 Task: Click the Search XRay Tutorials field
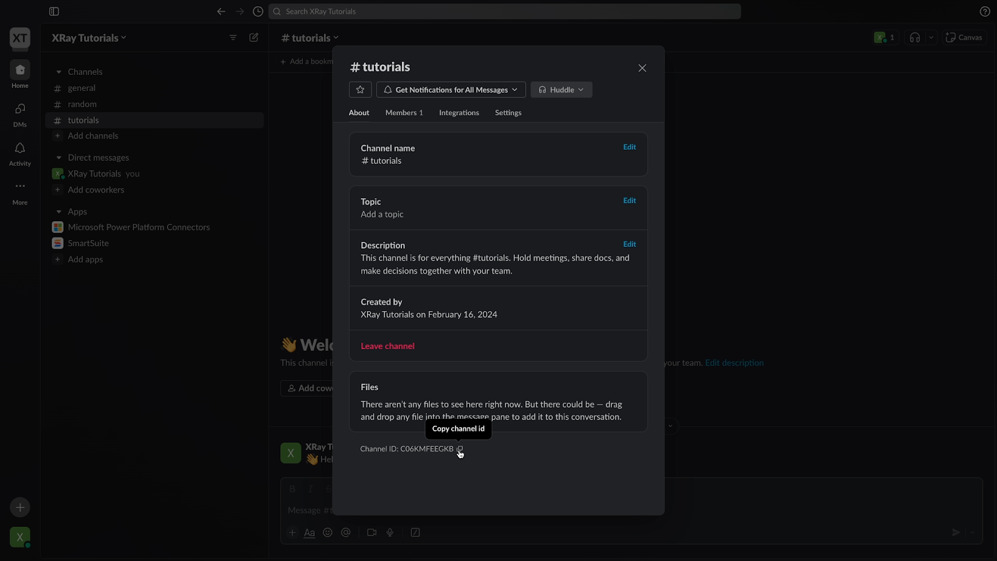tap(505, 11)
